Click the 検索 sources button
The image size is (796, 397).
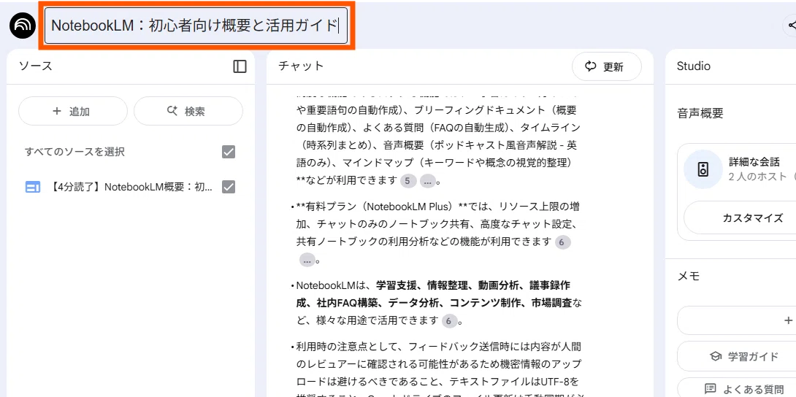(x=188, y=111)
